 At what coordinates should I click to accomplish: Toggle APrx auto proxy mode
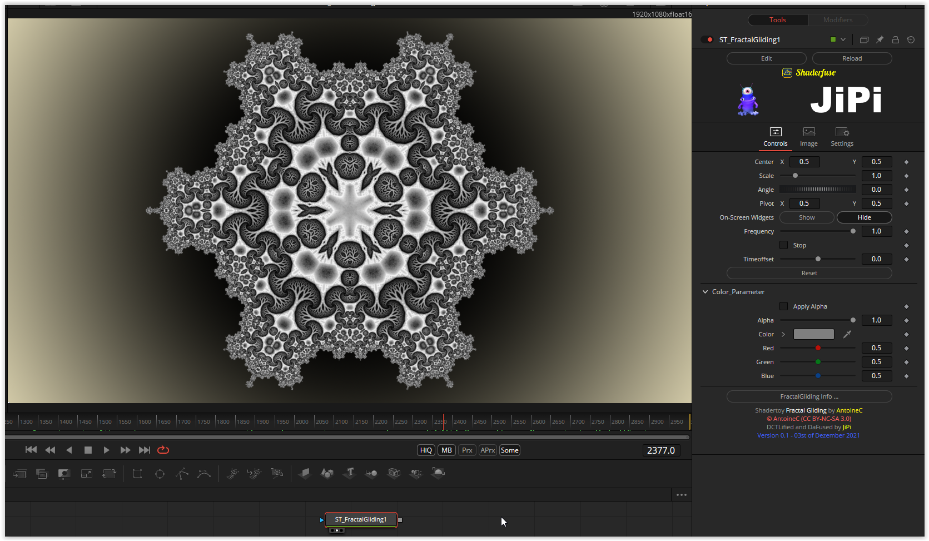pyautogui.click(x=488, y=450)
